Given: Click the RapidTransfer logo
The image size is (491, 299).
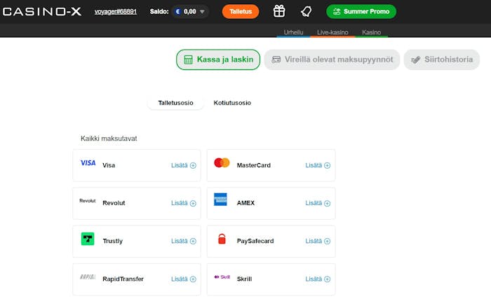Looking at the screenshot, I should click(88, 277).
